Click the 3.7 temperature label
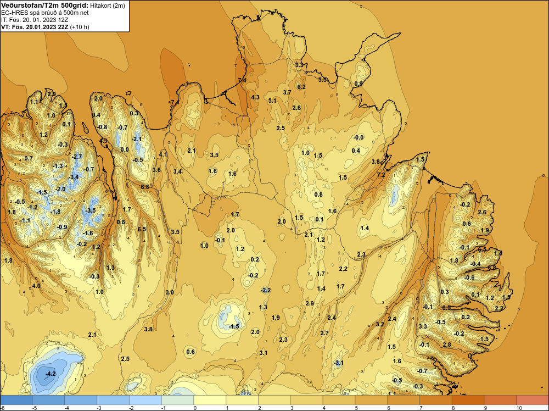Image resolution: width=549 pixels, height=411 pixels. coord(287,92)
